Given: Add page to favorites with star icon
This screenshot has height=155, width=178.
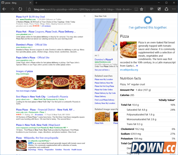Looking at the screenshot, I should [142, 9].
